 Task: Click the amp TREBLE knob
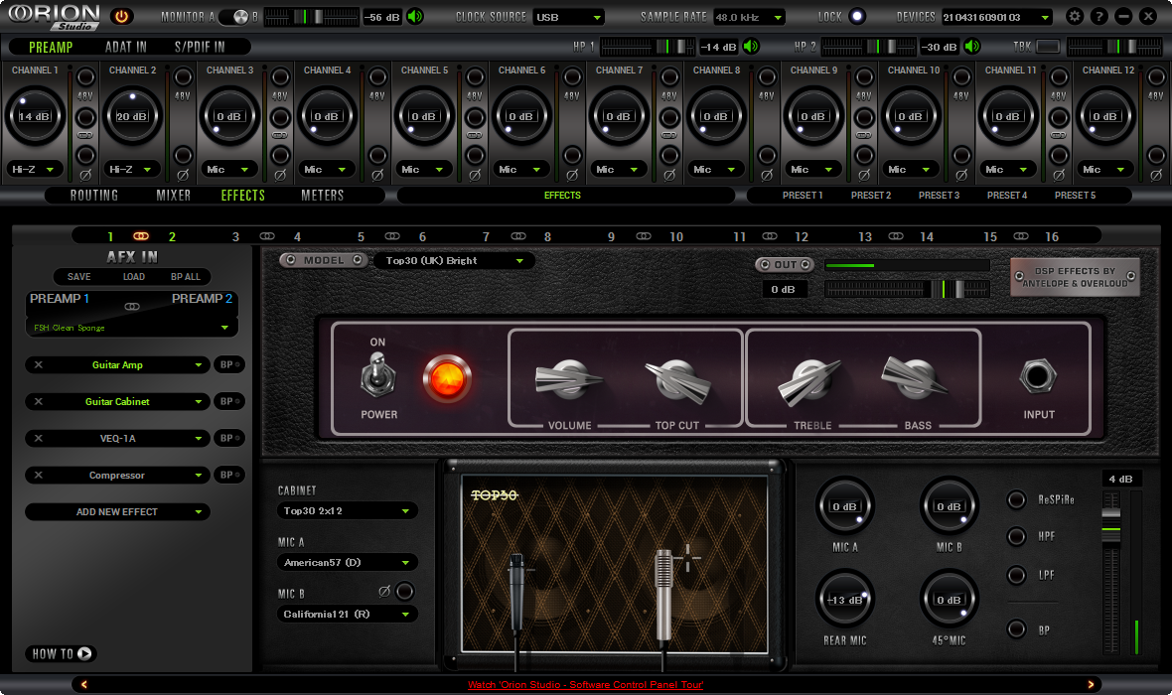pyautogui.click(x=810, y=381)
